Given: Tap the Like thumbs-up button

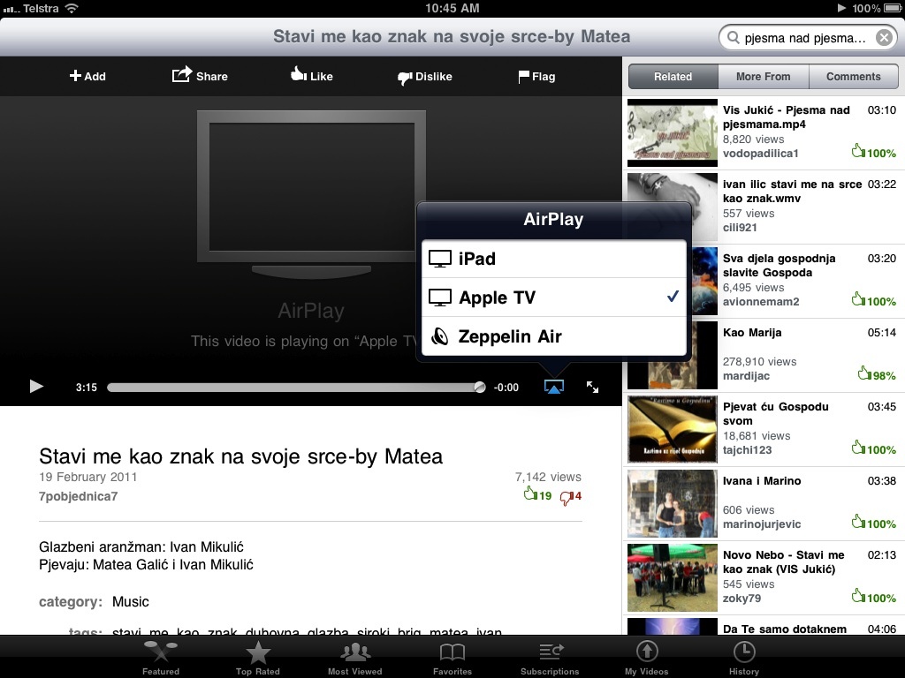Looking at the screenshot, I should 312,76.
